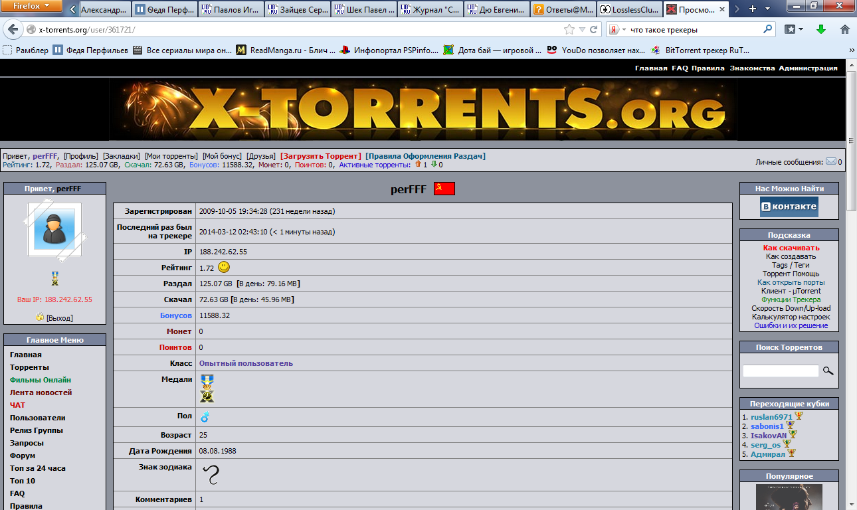The height and width of the screenshot is (510, 857).
Task: Click the trophy beside serg_os
Action: click(x=787, y=444)
